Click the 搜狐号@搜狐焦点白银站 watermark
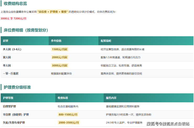This screenshot has width=194, height=128. [168, 124]
